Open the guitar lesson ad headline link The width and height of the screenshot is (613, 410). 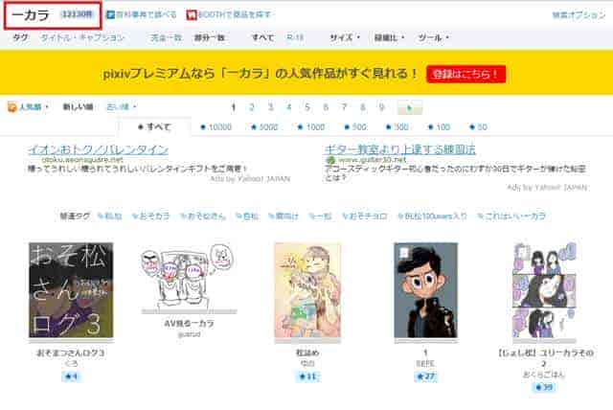click(400, 149)
